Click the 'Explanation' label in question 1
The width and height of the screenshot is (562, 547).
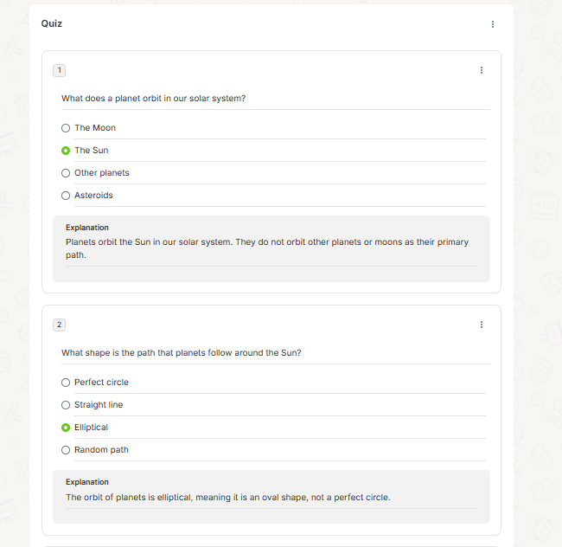87,228
